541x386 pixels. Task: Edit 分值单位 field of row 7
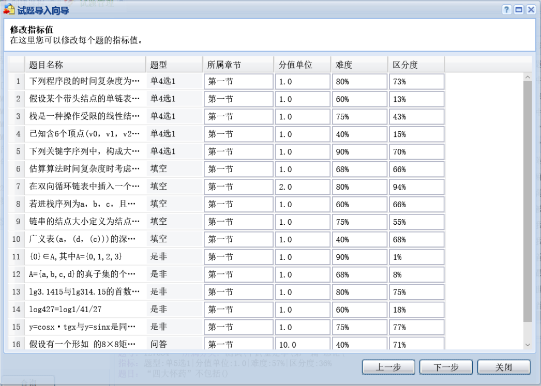303,187
